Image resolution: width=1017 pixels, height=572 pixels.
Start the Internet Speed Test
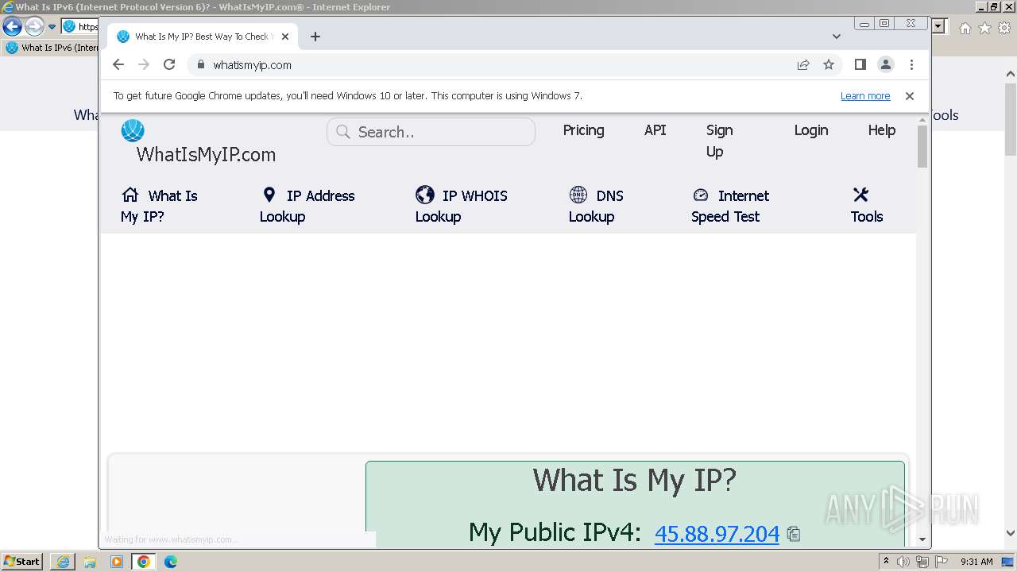click(730, 206)
